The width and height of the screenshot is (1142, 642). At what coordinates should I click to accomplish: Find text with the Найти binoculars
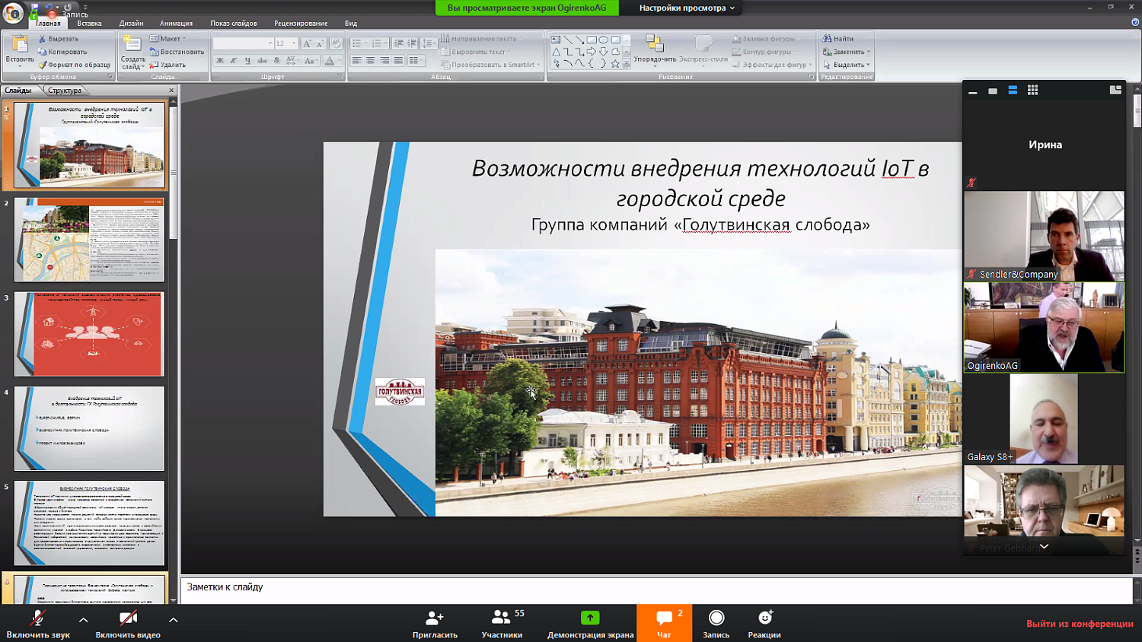coord(837,39)
